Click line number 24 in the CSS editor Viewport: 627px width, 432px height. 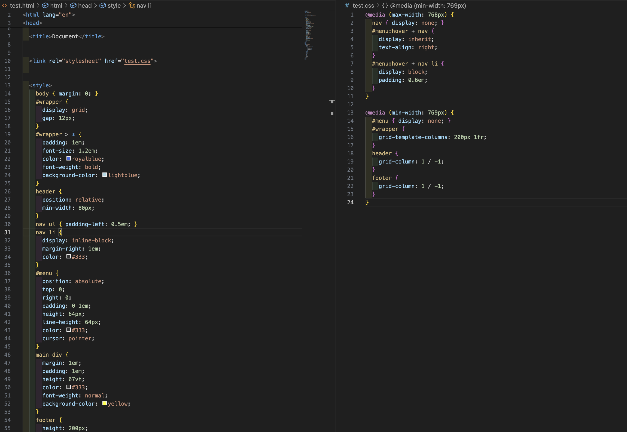point(350,202)
